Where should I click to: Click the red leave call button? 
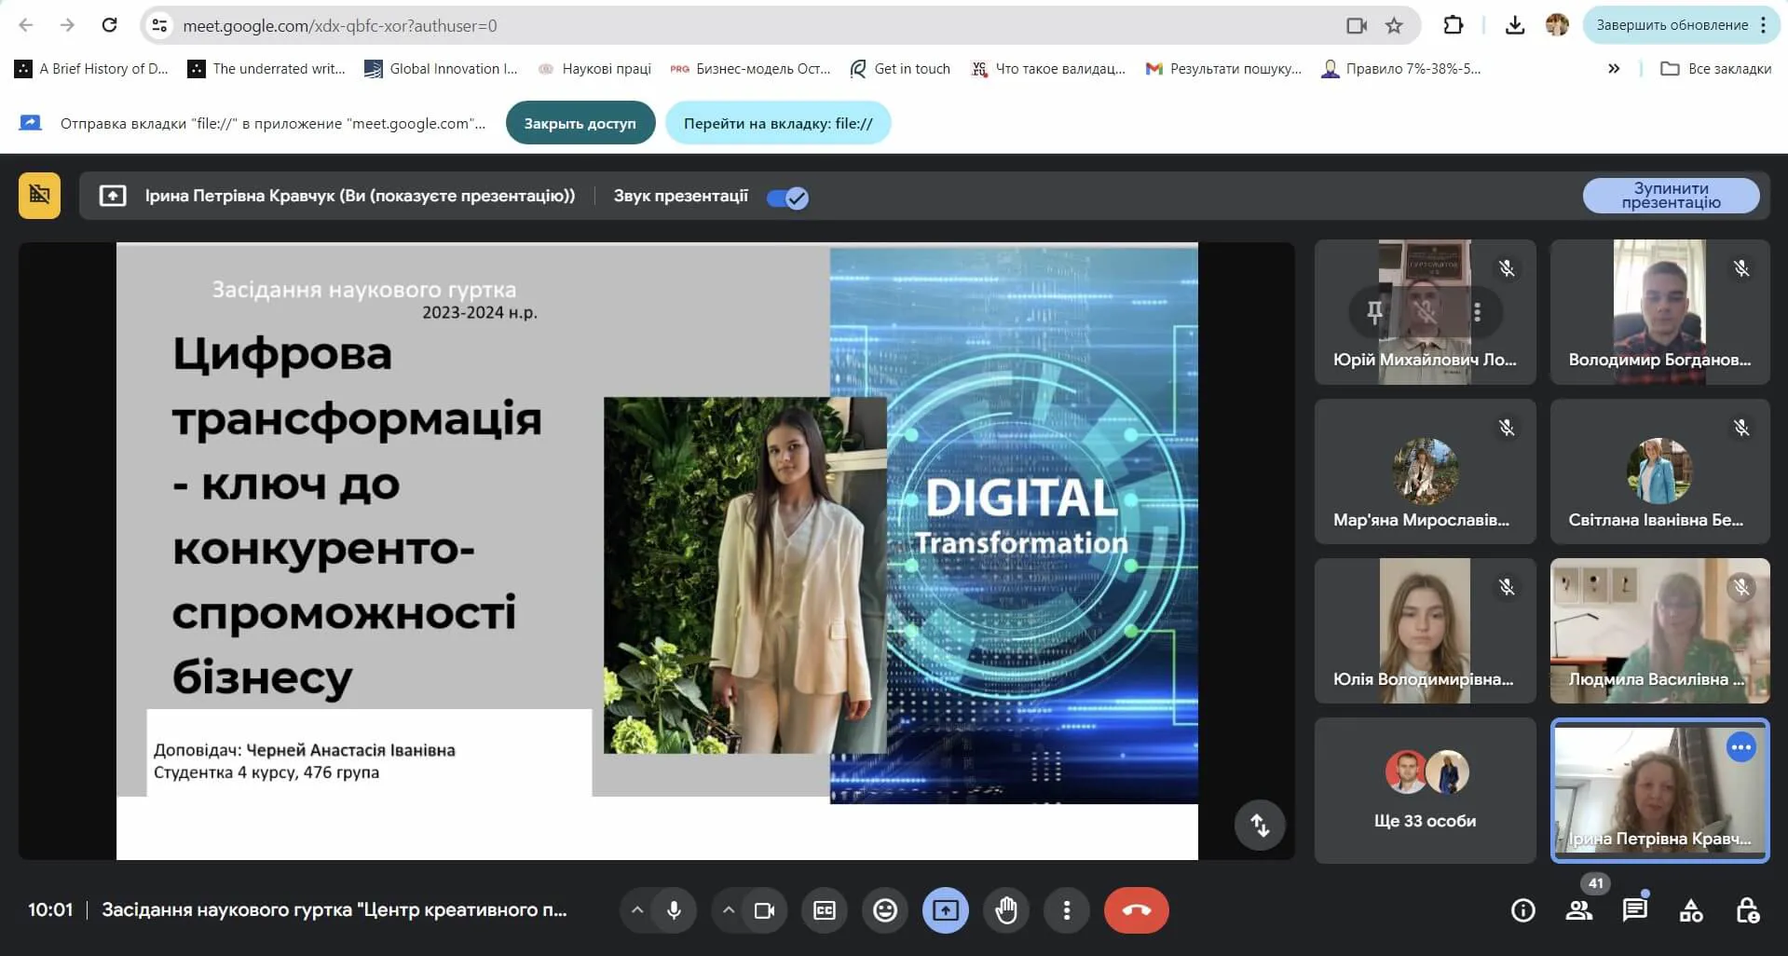[1136, 910]
